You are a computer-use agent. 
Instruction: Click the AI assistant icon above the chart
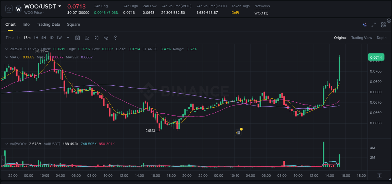pyautogui.click(x=364, y=24)
